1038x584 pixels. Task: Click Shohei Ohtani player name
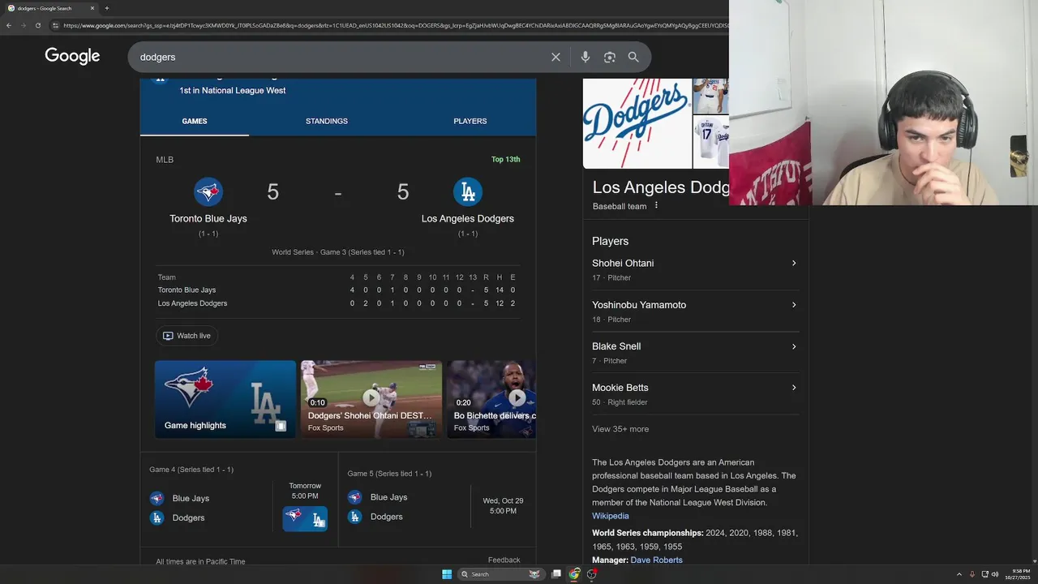[623, 263]
